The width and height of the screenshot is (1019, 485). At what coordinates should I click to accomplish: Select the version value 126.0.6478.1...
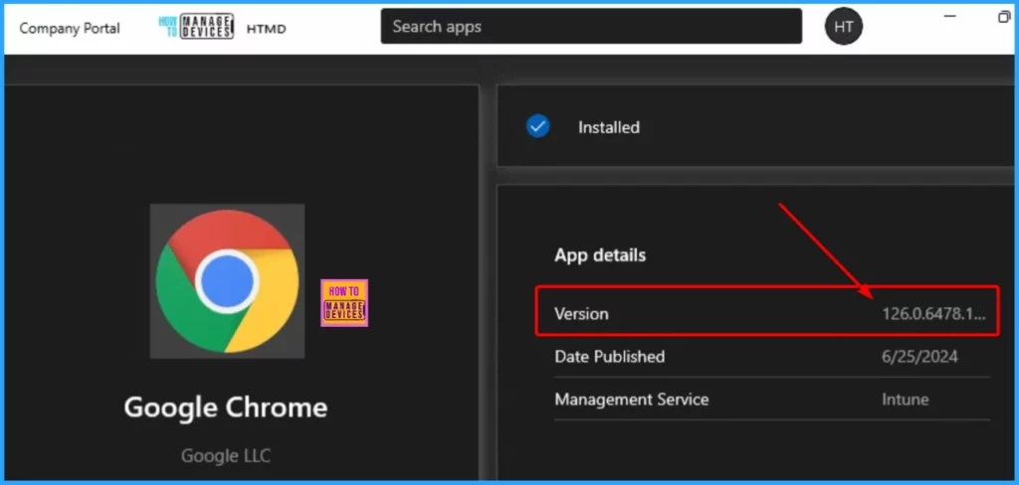pyautogui.click(x=933, y=314)
